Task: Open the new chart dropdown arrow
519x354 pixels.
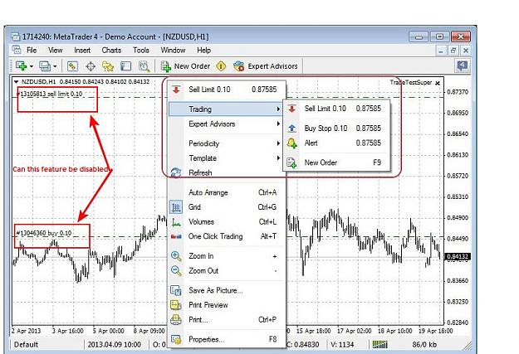Action: click(x=32, y=66)
